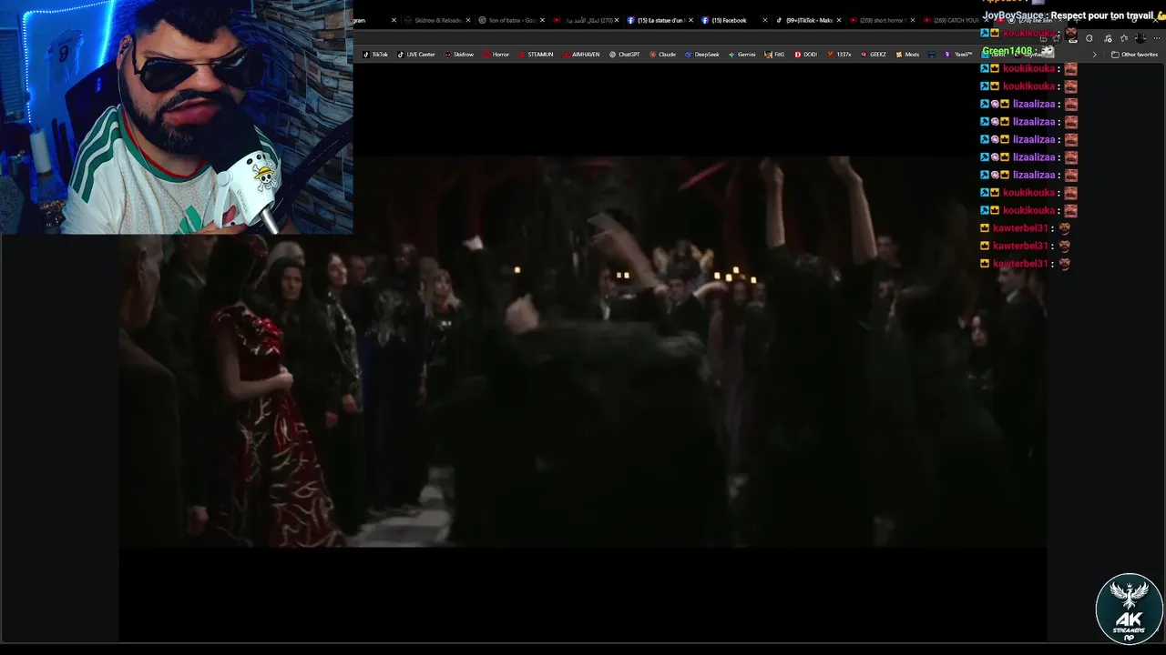1166x655 pixels.
Task: Open the DeepSeek bookmark
Action: (702, 55)
